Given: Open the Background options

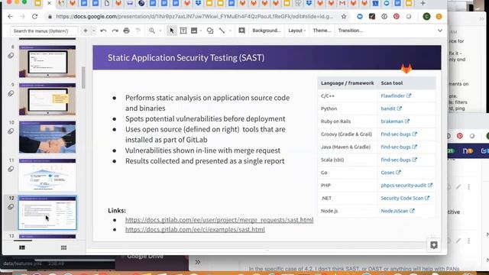Looking at the screenshot, I should 267,31.
